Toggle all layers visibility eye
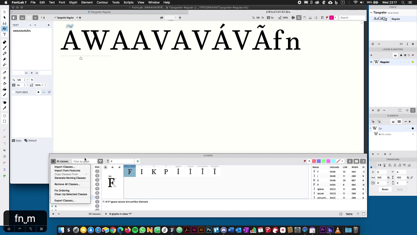 click(x=371, y=55)
